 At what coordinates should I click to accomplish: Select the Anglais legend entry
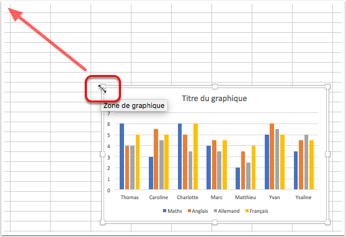tap(198, 211)
